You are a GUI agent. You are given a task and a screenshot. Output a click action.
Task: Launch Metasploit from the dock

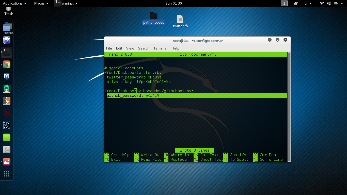pyautogui.click(x=7, y=76)
